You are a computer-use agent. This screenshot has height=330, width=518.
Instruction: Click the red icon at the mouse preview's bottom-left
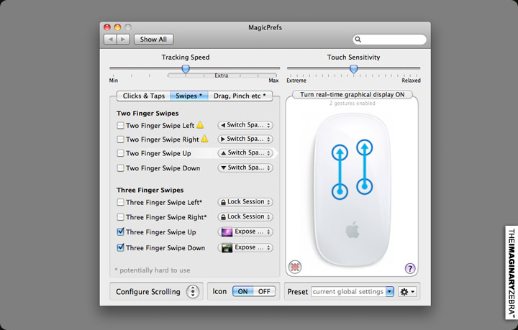click(x=295, y=267)
